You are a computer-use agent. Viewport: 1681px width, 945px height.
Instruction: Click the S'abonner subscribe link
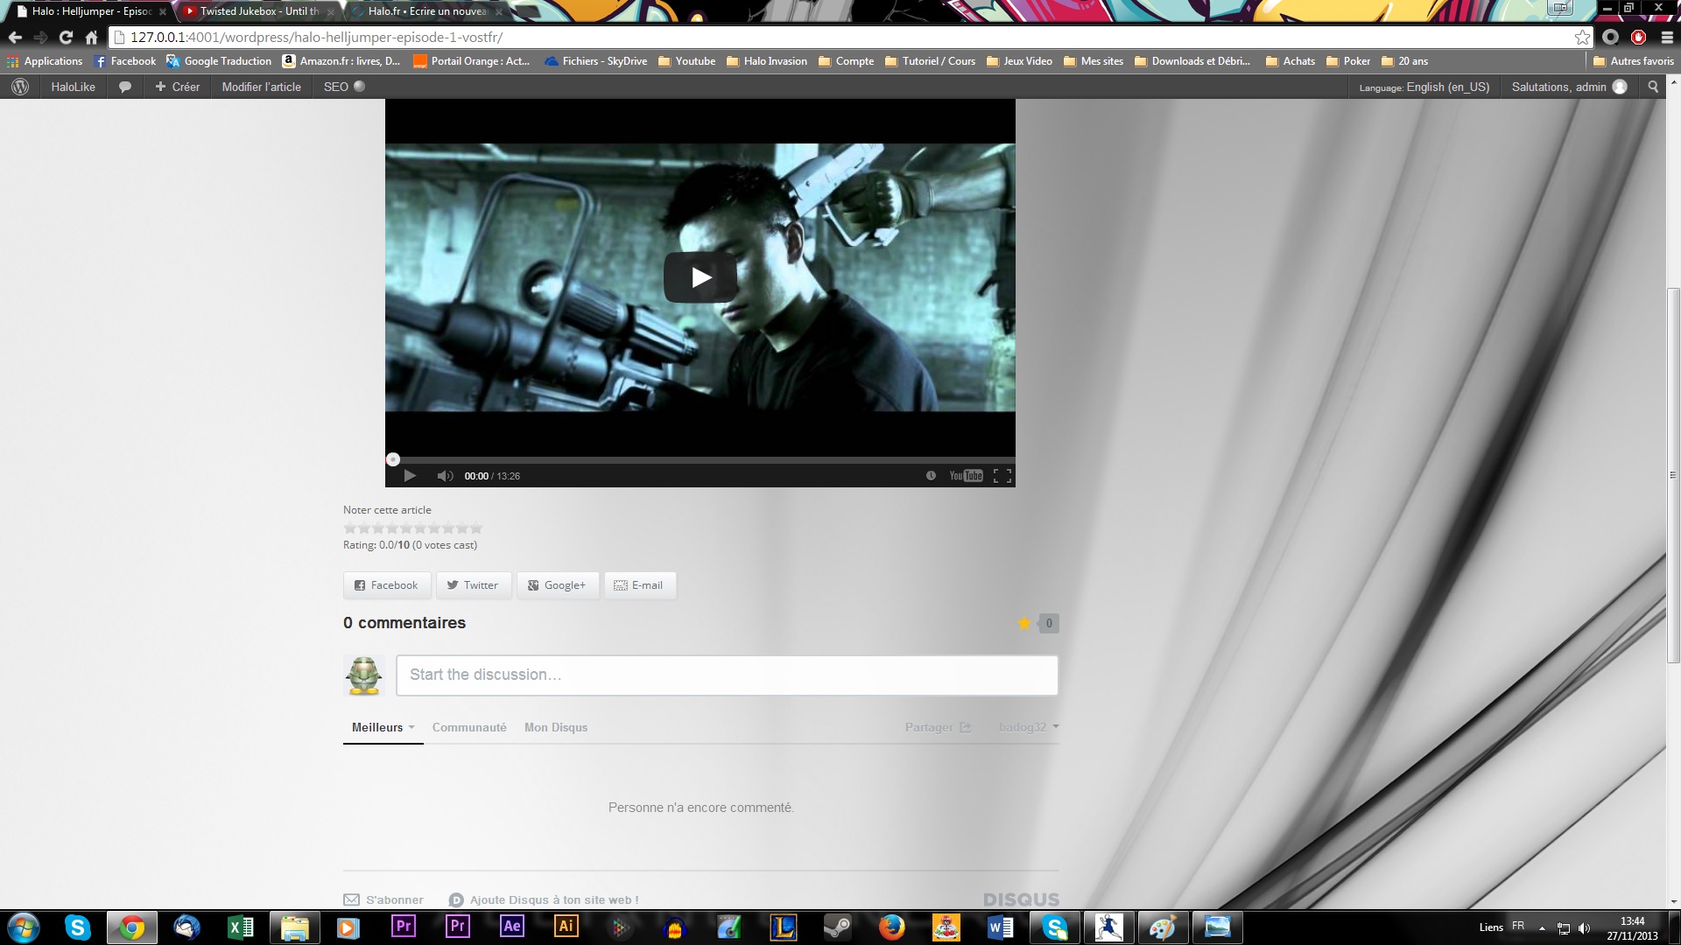[x=383, y=899]
